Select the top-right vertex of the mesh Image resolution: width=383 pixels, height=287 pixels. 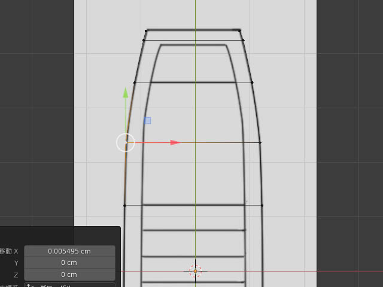point(239,30)
